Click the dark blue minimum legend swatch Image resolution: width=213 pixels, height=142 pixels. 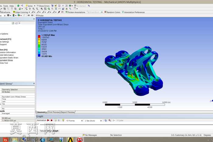pos(39,55)
